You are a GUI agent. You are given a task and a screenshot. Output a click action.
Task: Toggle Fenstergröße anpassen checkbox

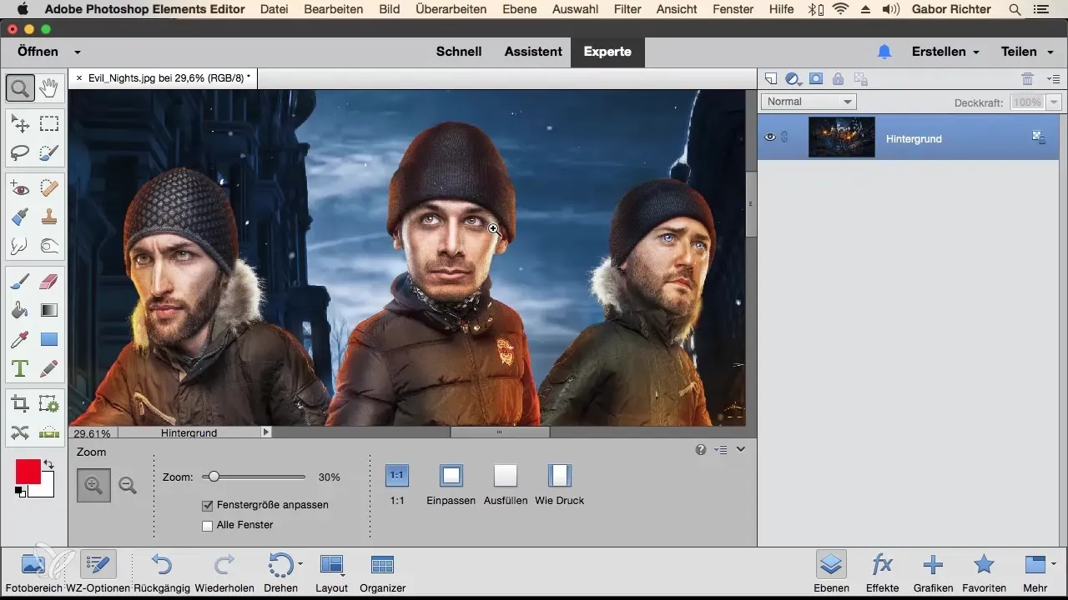(x=208, y=505)
